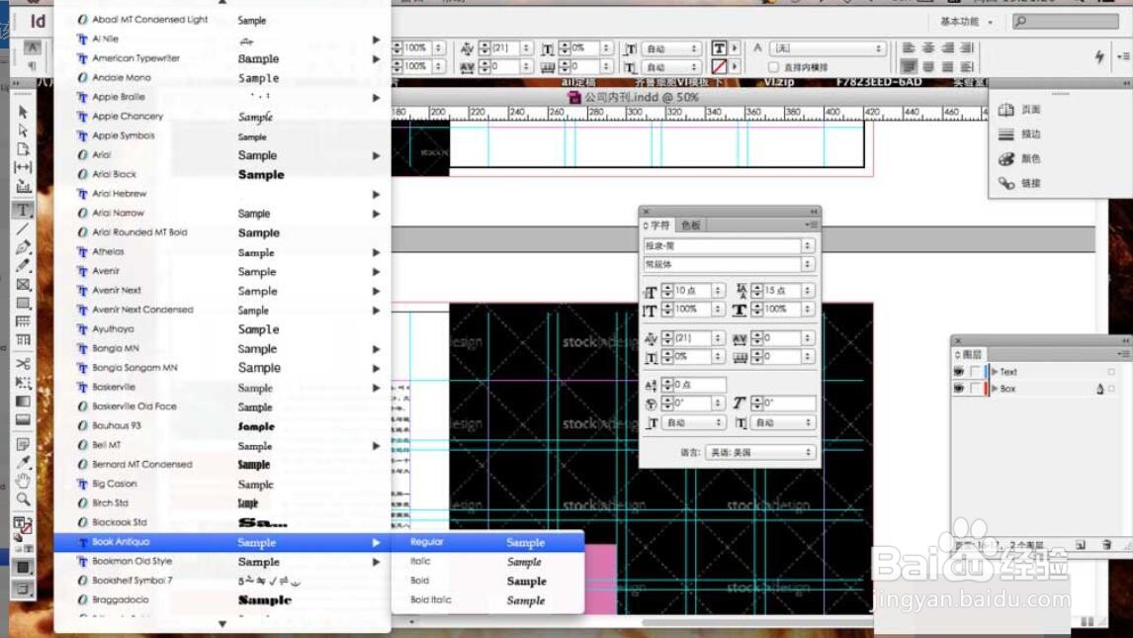The width and height of the screenshot is (1133, 638).
Task: Select the Line tool
Action: 23,229
